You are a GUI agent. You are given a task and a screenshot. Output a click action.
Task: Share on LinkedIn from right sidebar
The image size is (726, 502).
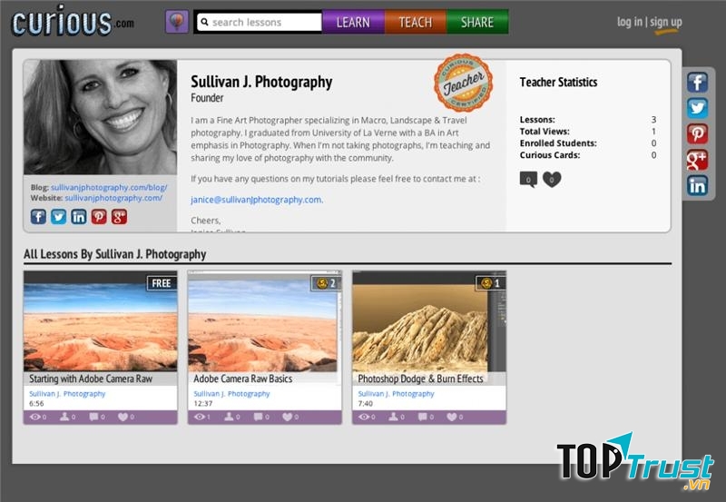point(697,186)
